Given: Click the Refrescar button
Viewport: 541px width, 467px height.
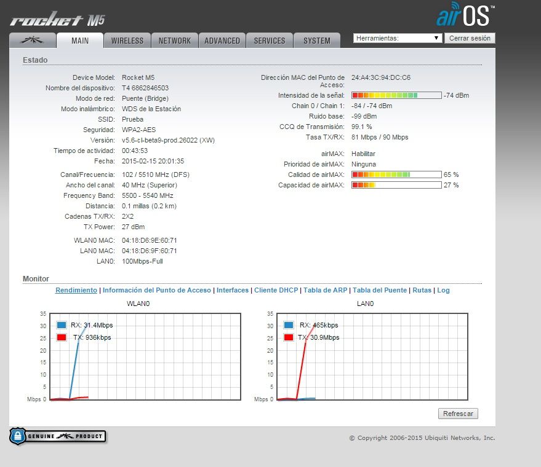Looking at the screenshot, I should coord(458,414).
